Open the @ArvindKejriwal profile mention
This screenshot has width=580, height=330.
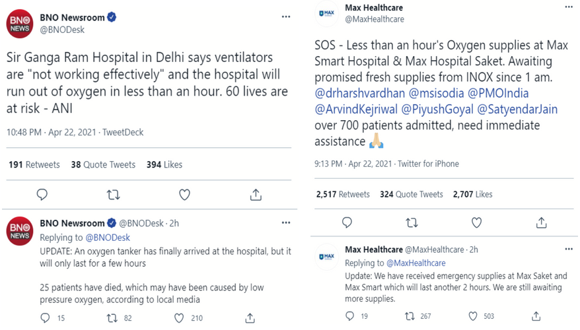(x=355, y=109)
